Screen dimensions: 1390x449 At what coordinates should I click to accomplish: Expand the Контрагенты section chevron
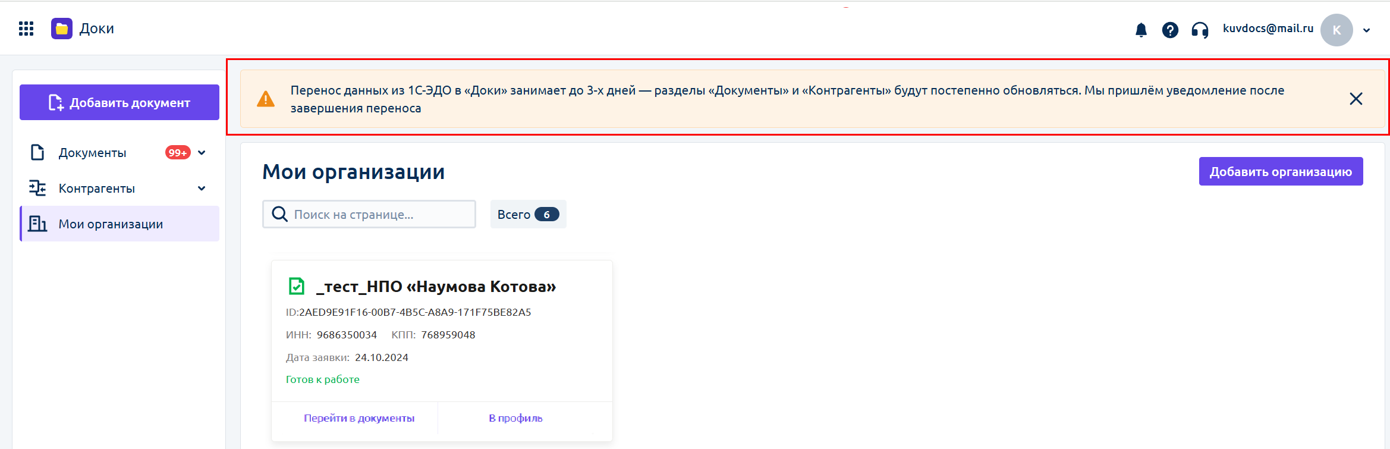coord(202,189)
